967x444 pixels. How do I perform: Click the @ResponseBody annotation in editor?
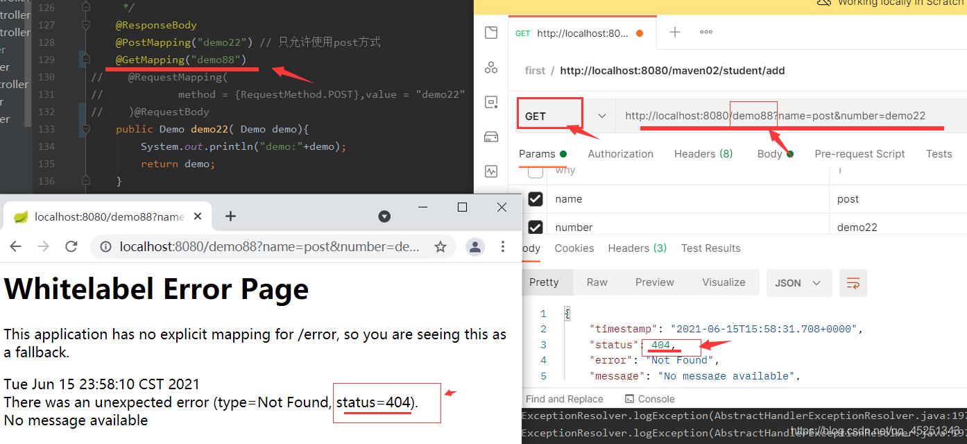[x=156, y=25]
